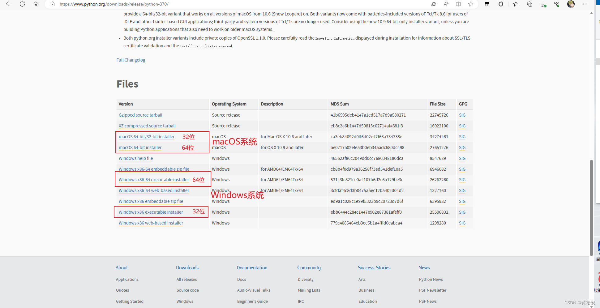Open Python News footer link
The height and width of the screenshot is (308, 600).
pyautogui.click(x=431, y=279)
